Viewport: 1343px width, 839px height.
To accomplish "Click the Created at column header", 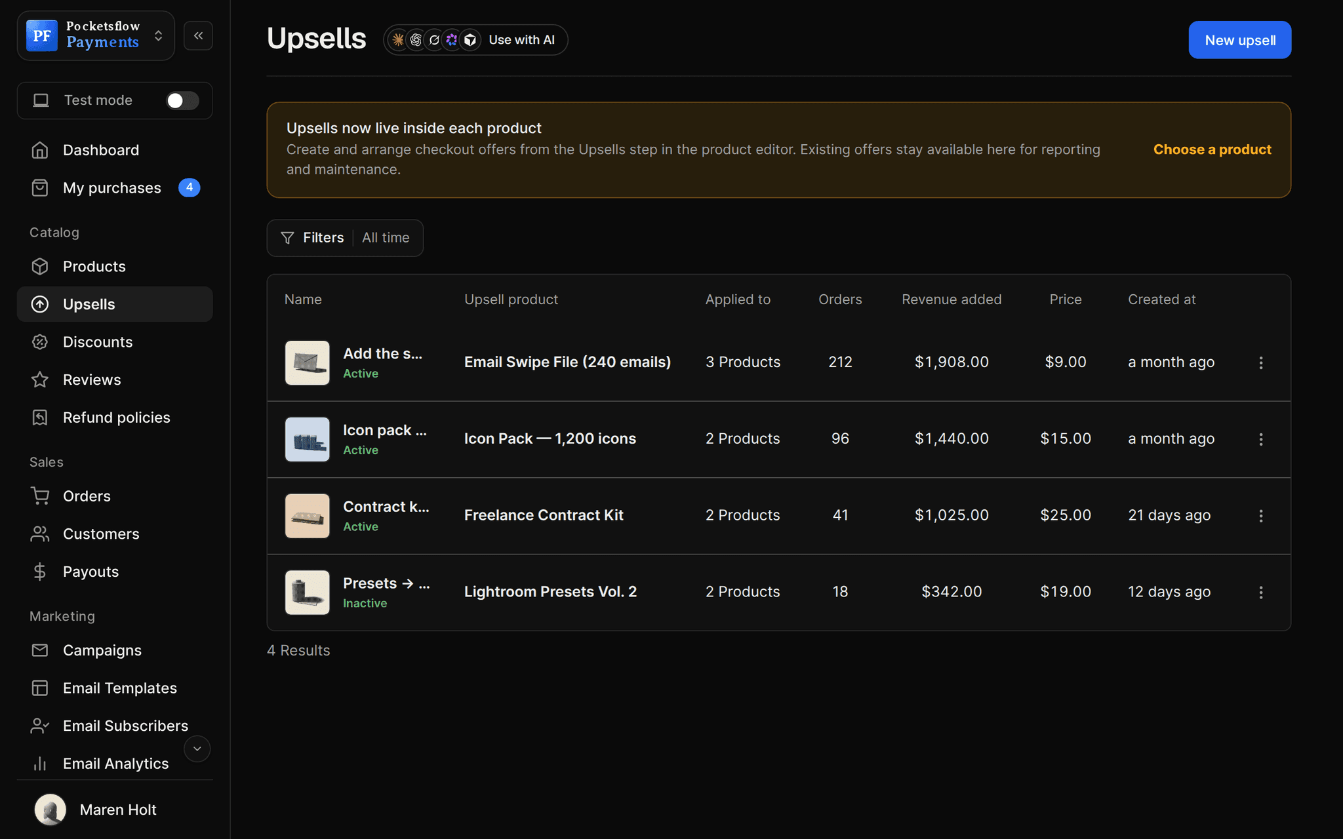I will pyautogui.click(x=1161, y=300).
